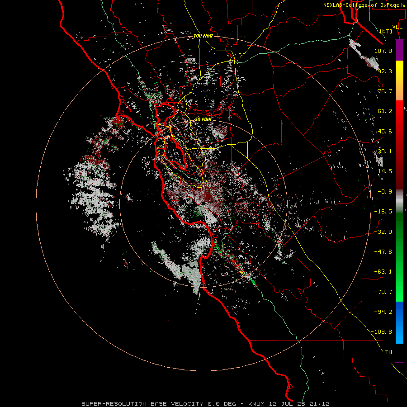Click the gray near-zero segment of velocity scale
Image resolution: width=407 pixels, height=407 pixels.
click(399, 201)
